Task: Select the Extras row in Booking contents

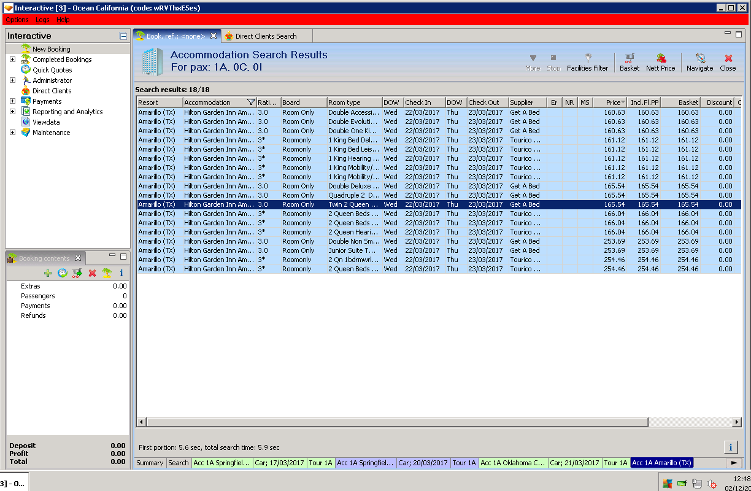Action: [67, 286]
